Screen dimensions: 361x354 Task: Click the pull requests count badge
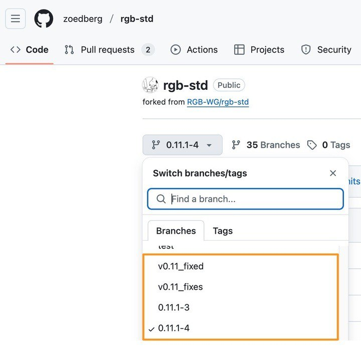point(148,50)
